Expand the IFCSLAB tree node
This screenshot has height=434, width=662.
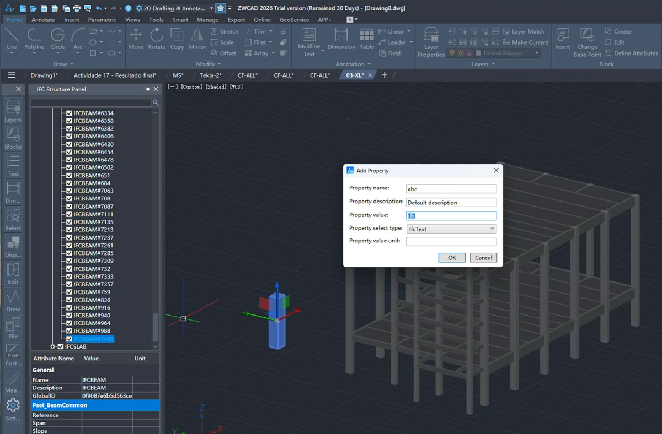tap(53, 346)
